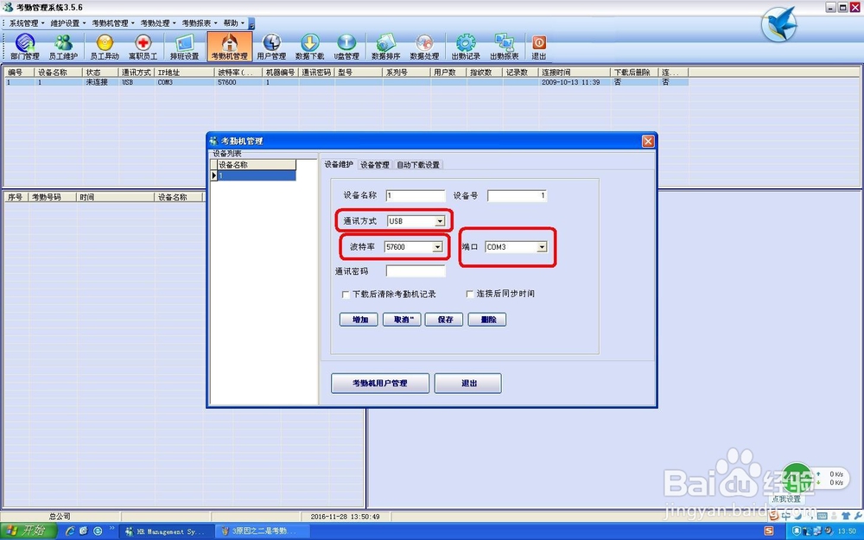The width and height of the screenshot is (864, 540).
Task: Click the 通讯方式 column header in main table
Action: click(137, 73)
